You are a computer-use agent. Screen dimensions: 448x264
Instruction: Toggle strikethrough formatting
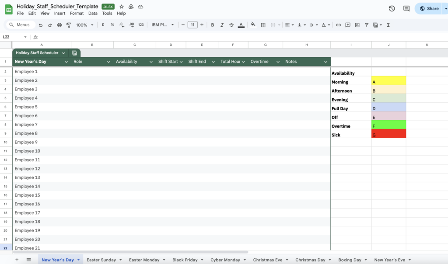click(231, 25)
